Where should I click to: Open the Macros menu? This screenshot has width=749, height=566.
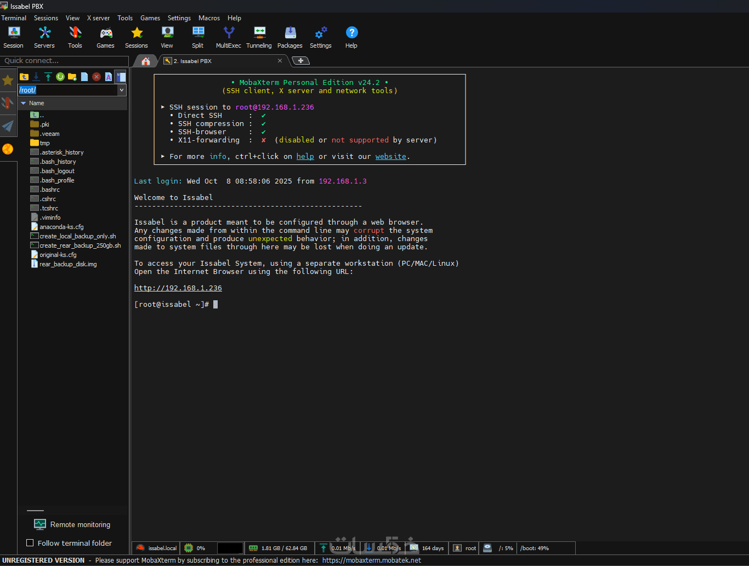tap(209, 18)
